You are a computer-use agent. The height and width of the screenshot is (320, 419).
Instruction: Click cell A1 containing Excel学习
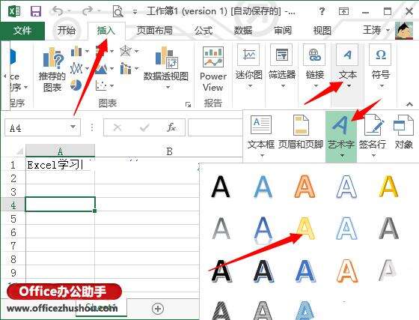(60, 165)
